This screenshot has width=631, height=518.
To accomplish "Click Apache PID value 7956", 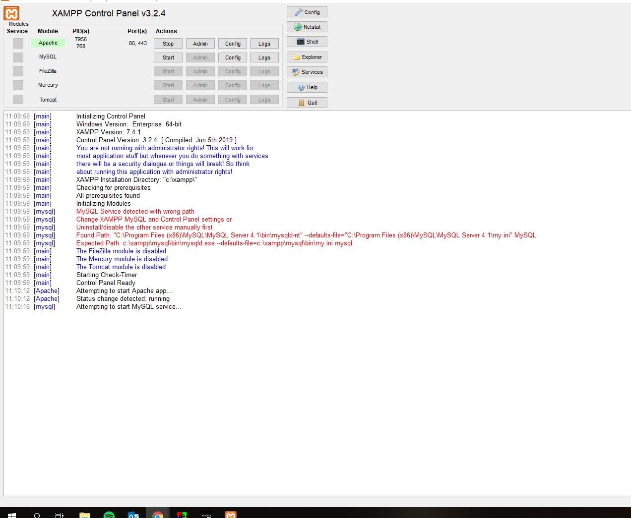I will coord(81,39).
